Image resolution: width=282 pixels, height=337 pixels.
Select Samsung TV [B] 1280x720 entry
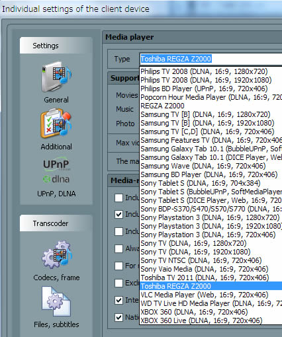211,114
